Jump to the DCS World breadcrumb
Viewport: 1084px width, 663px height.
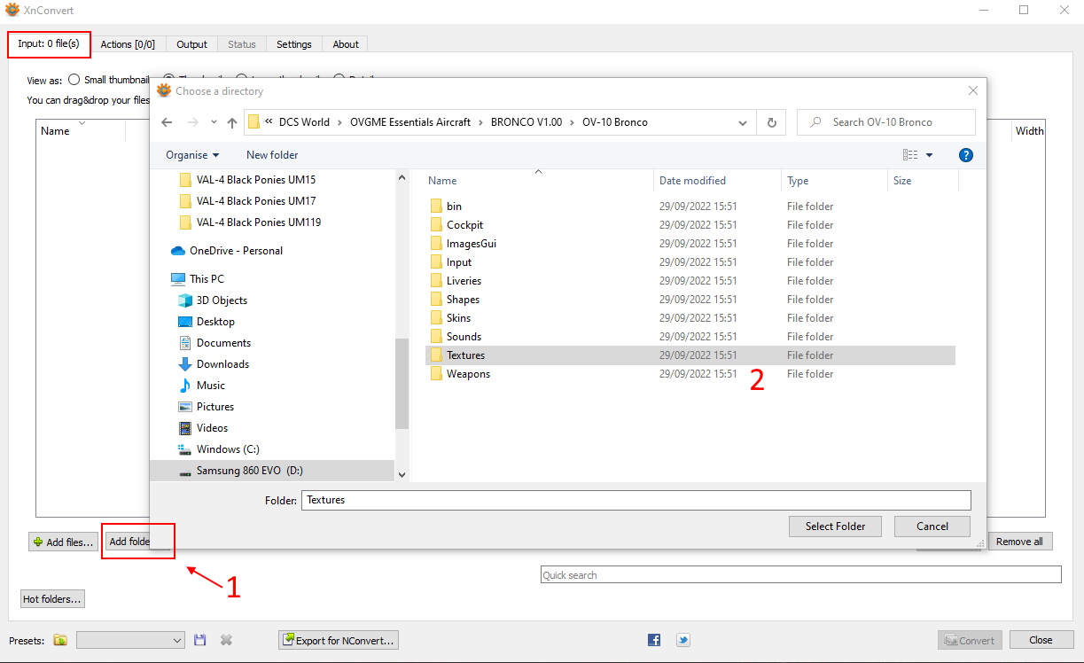(304, 122)
